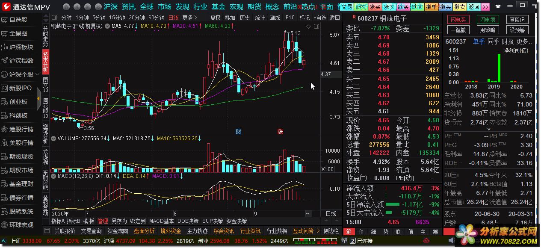Click the 查股份 button

click(517, 20)
